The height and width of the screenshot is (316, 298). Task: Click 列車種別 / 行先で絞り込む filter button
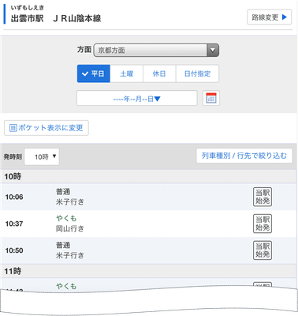click(244, 156)
